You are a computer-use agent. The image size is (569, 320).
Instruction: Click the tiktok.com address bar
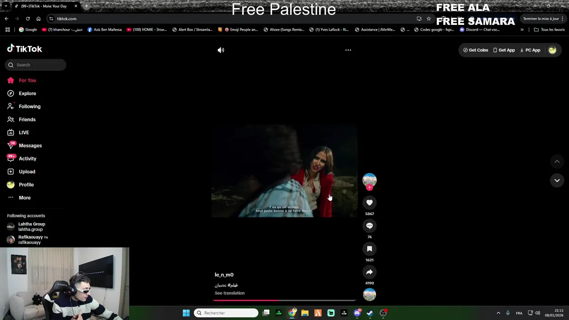(x=231, y=19)
